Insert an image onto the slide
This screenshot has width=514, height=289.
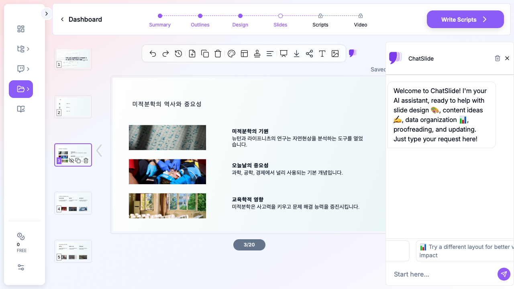(335, 53)
